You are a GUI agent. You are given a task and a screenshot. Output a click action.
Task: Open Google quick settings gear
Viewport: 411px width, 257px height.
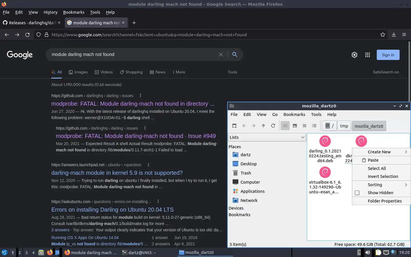[x=354, y=55]
